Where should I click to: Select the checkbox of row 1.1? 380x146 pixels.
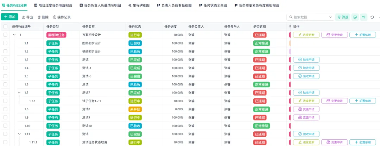tap(5, 43)
